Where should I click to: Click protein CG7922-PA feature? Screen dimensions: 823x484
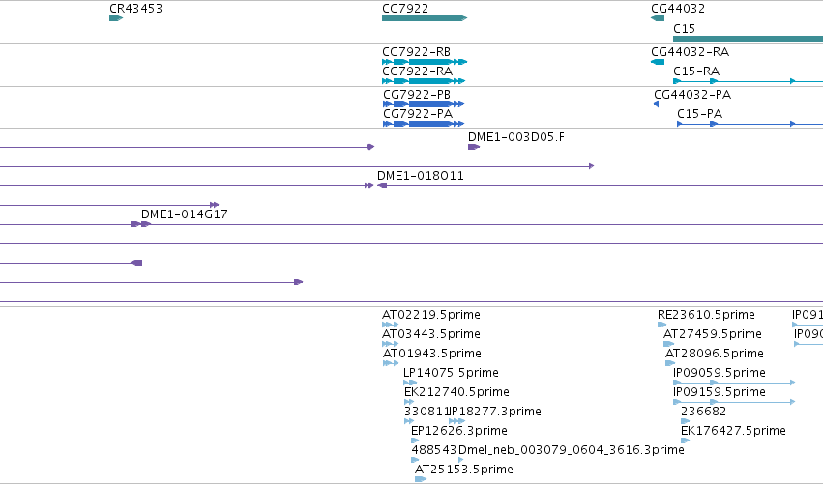(424, 124)
